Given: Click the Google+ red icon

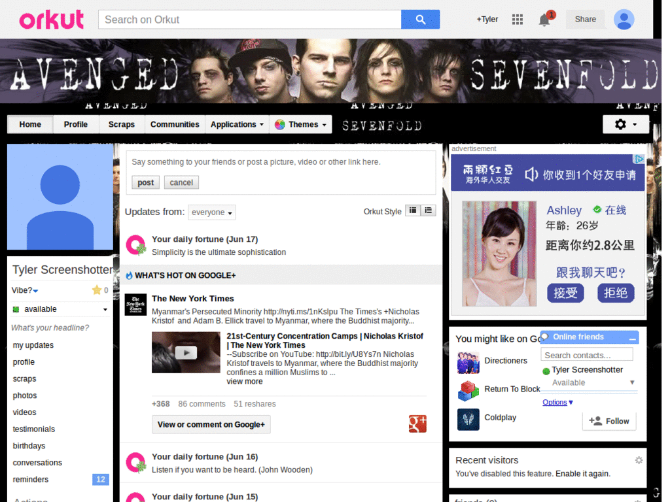Looking at the screenshot, I should point(417,424).
